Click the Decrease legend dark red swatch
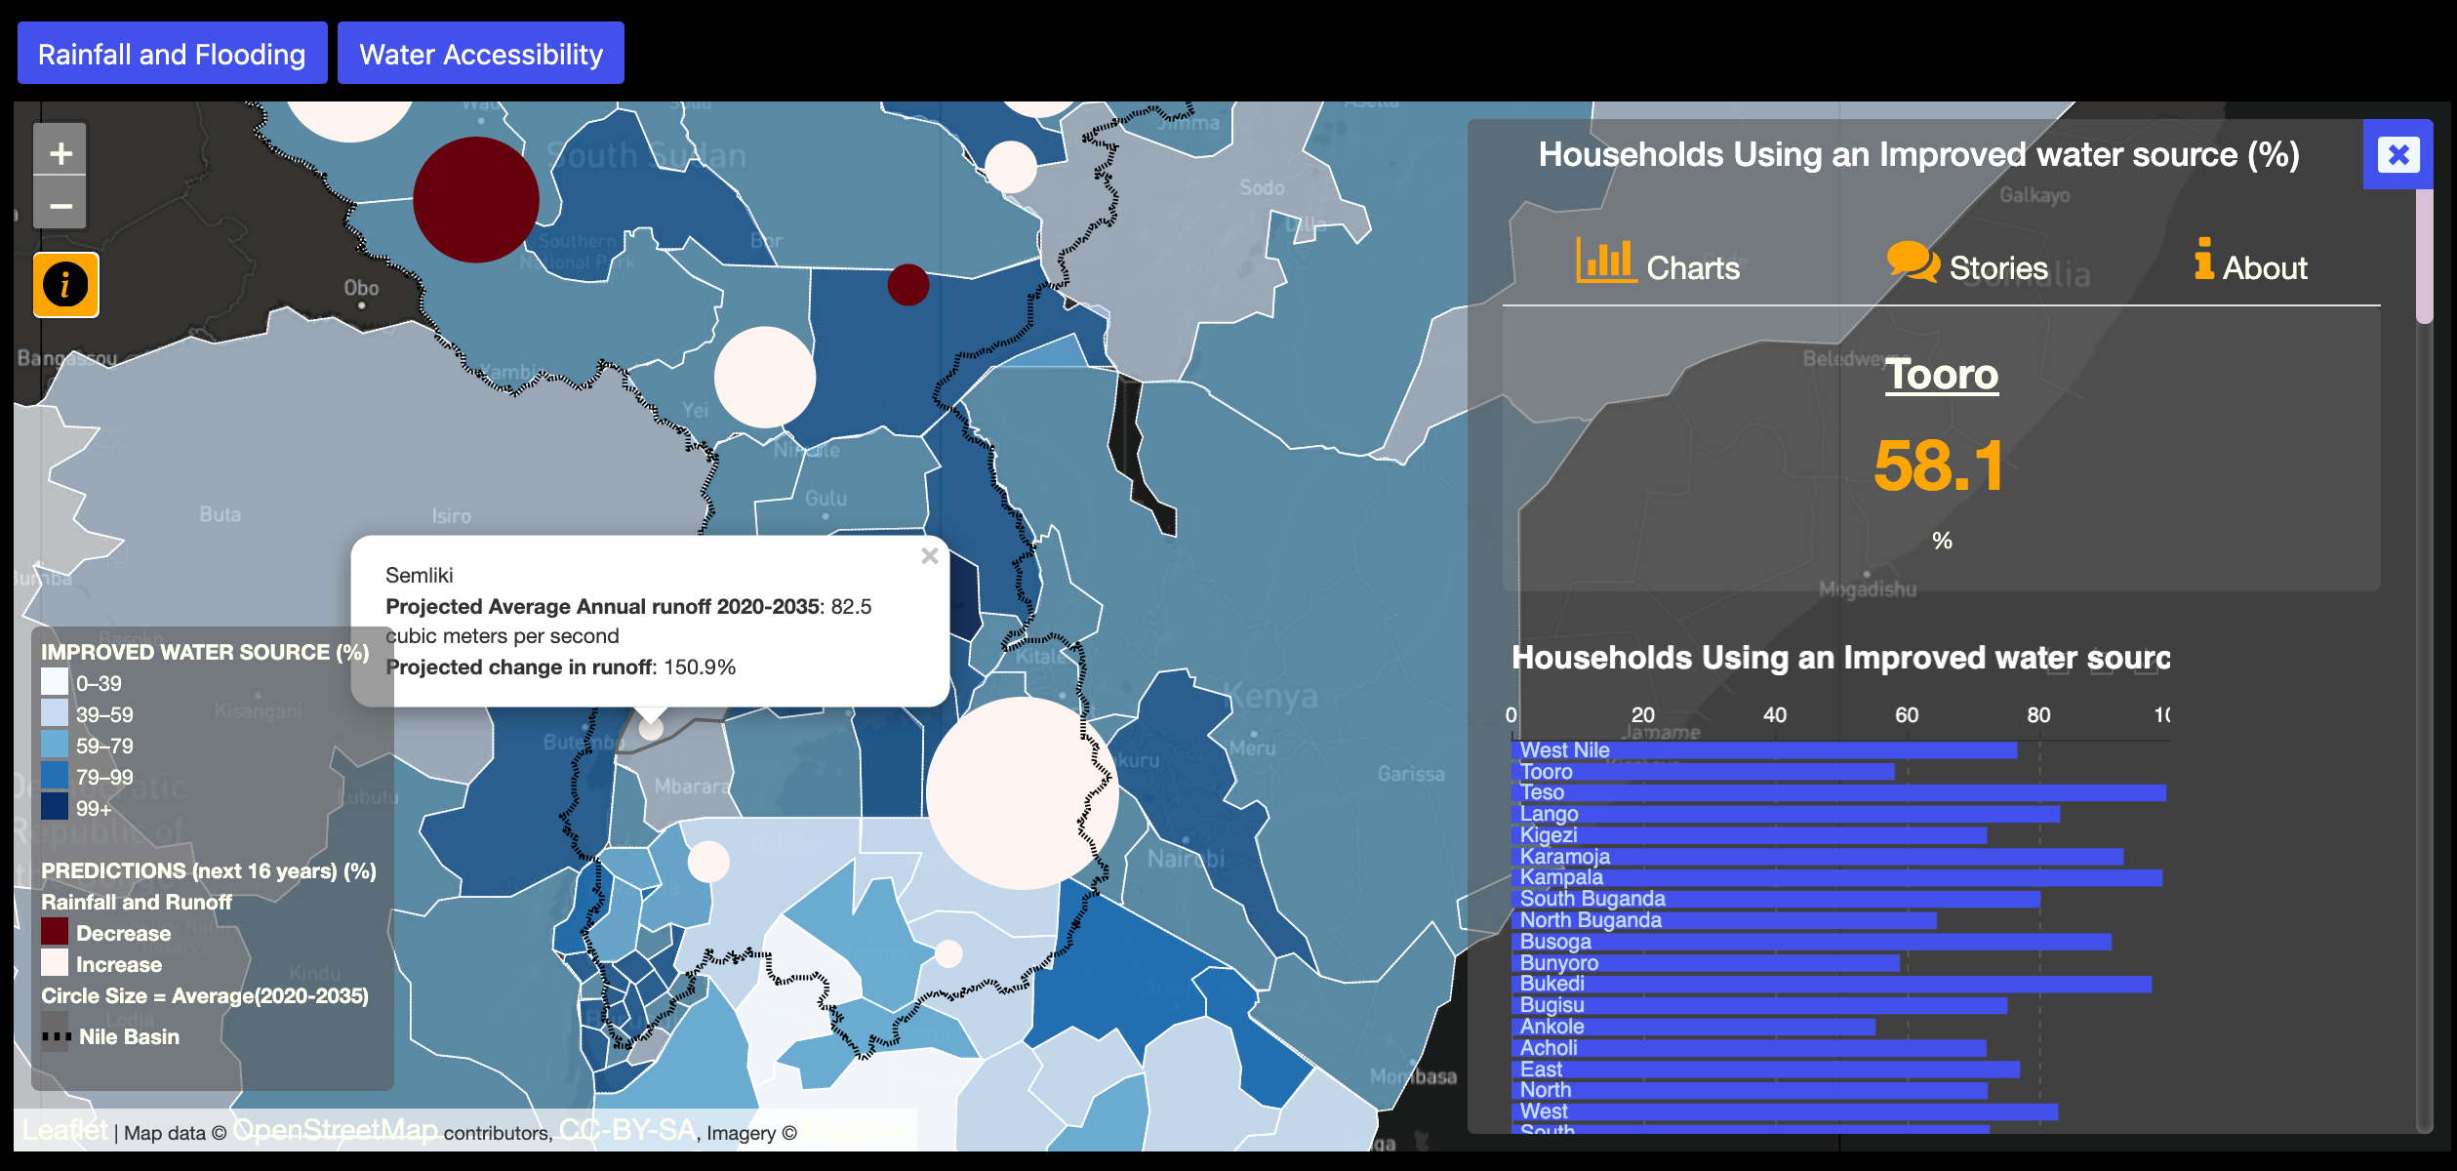 coord(55,933)
